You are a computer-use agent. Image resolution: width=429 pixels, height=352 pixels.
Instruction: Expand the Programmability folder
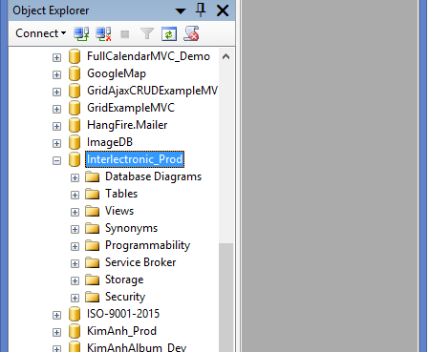[75, 246]
